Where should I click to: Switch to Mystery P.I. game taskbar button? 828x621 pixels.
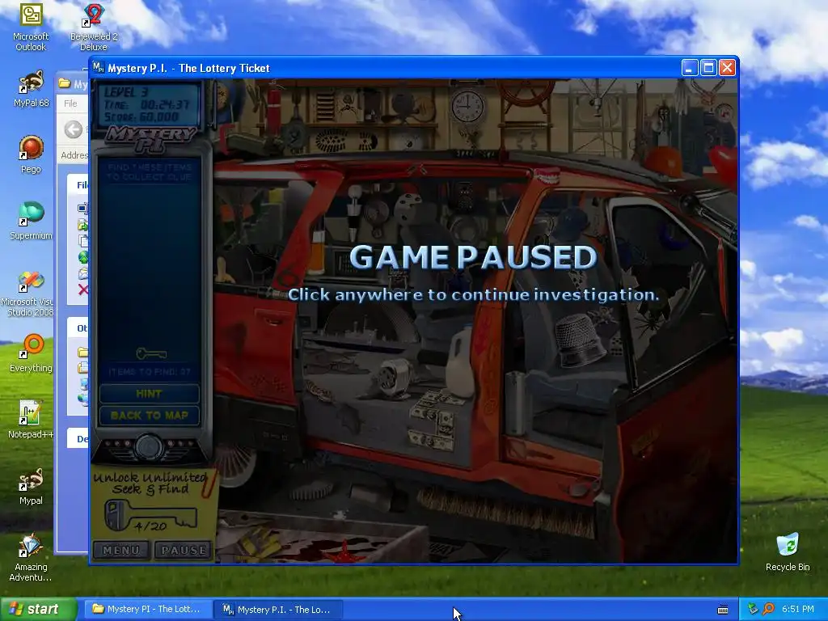[x=278, y=610]
